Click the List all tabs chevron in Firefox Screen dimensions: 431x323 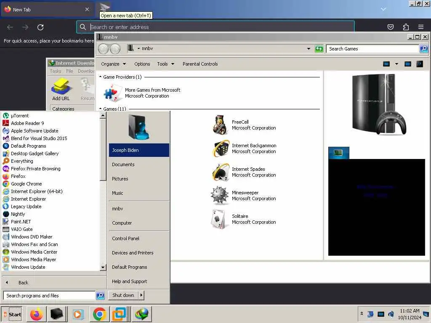(x=383, y=9)
